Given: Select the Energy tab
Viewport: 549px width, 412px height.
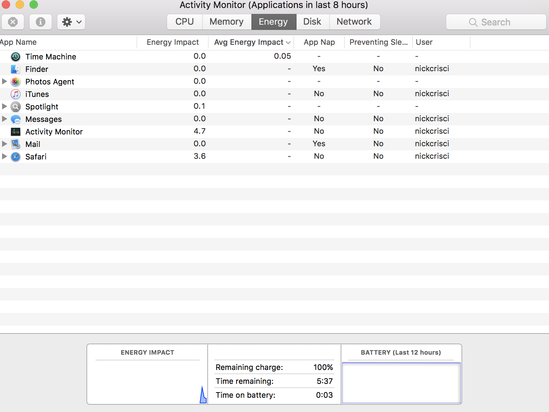Looking at the screenshot, I should [x=273, y=22].
